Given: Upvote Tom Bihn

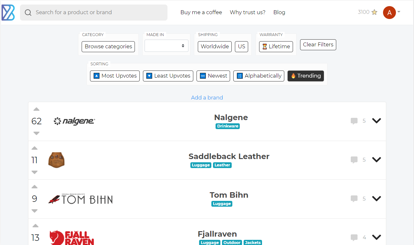Looking at the screenshot, I should [35, 187].
